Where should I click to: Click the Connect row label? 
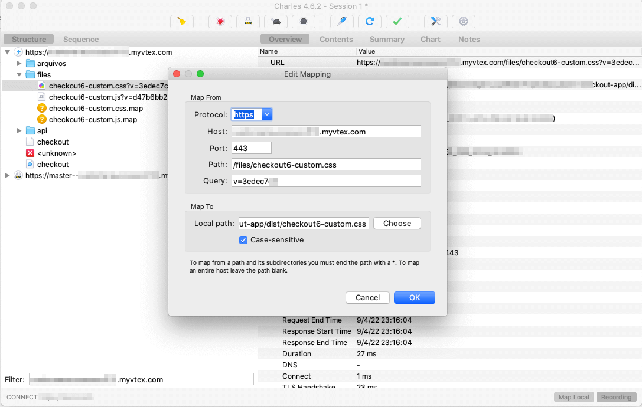[x=296, y=376]
